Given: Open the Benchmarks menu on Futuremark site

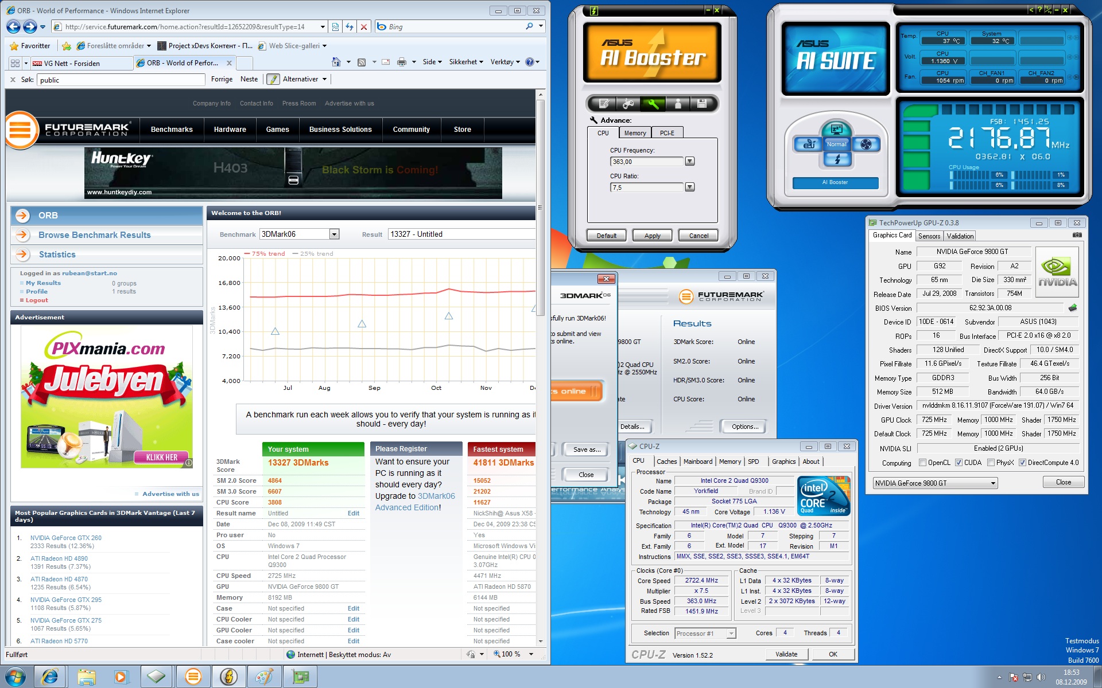Looking at the screenshot, I should click(172, 130).
